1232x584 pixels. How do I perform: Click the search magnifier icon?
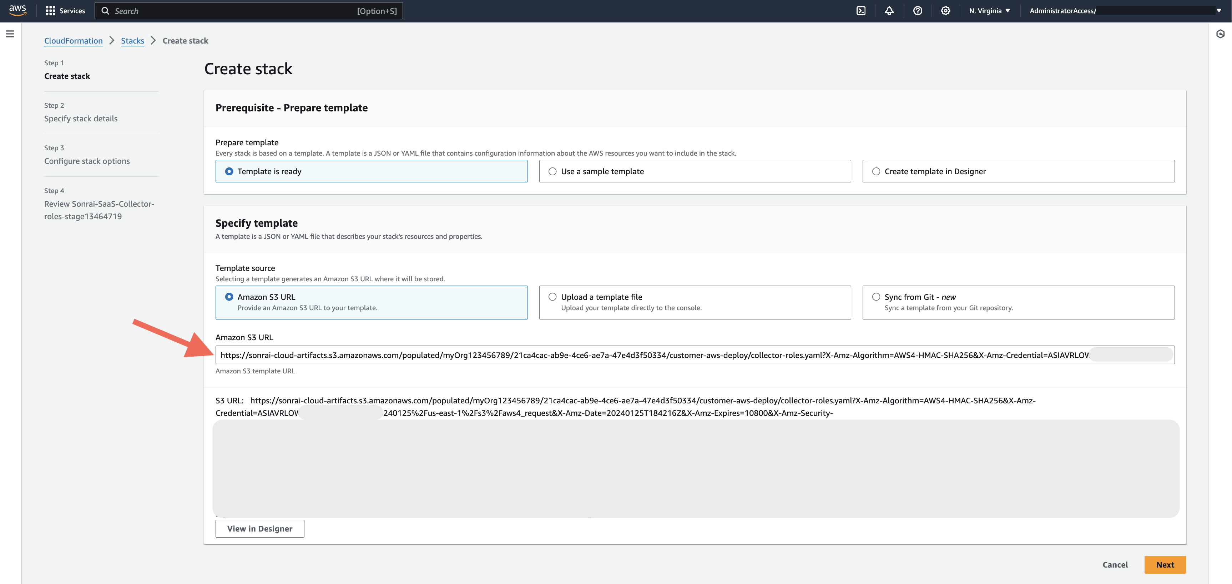[105, 10]
